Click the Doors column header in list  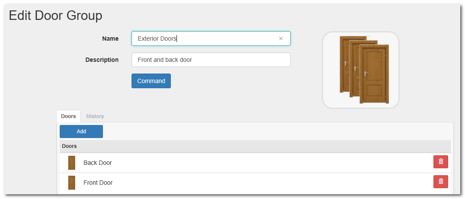click(70, 146)
